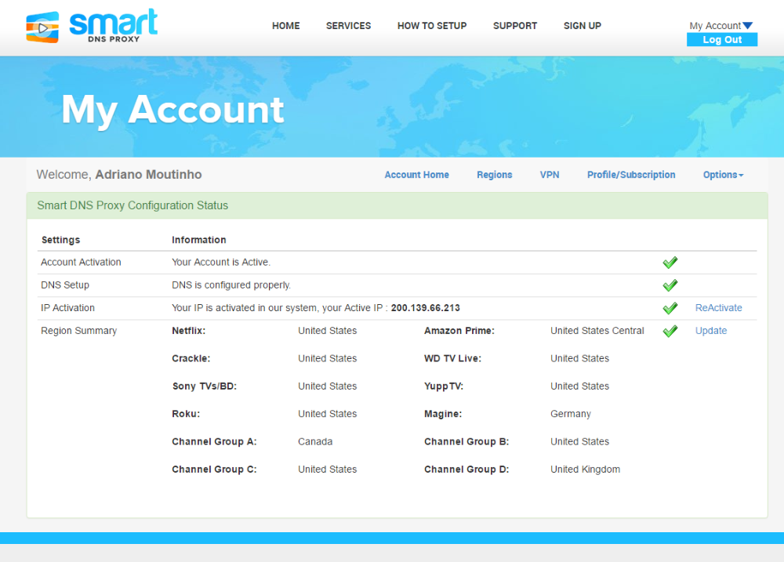Go to the HOME page
This screenshot has width=784, height=562.
pyautogui.click(x=286, y=26)
